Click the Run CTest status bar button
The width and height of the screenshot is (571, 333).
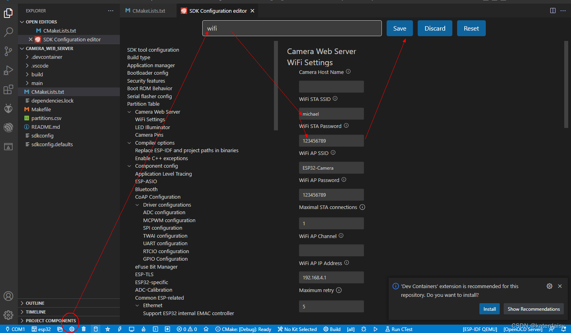point(399,329)
